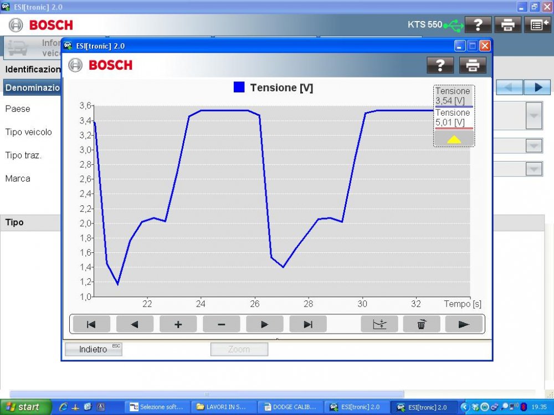The width and height of the screenshot is (554, 415).
Task: Print the voltage graph
Action: (x=473, y=65)
